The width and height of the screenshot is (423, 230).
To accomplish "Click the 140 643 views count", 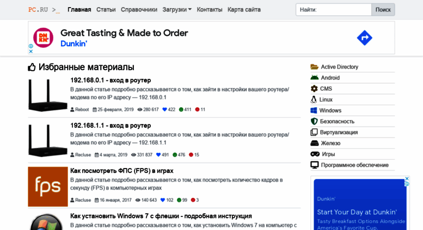I will coord(149,200).
